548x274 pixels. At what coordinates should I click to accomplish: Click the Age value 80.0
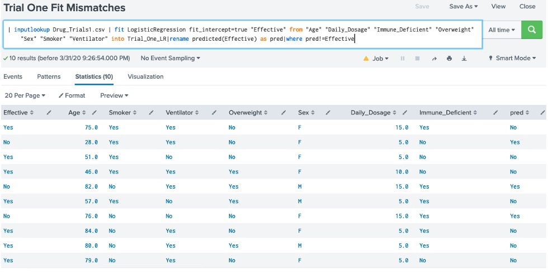click(91, 246)
